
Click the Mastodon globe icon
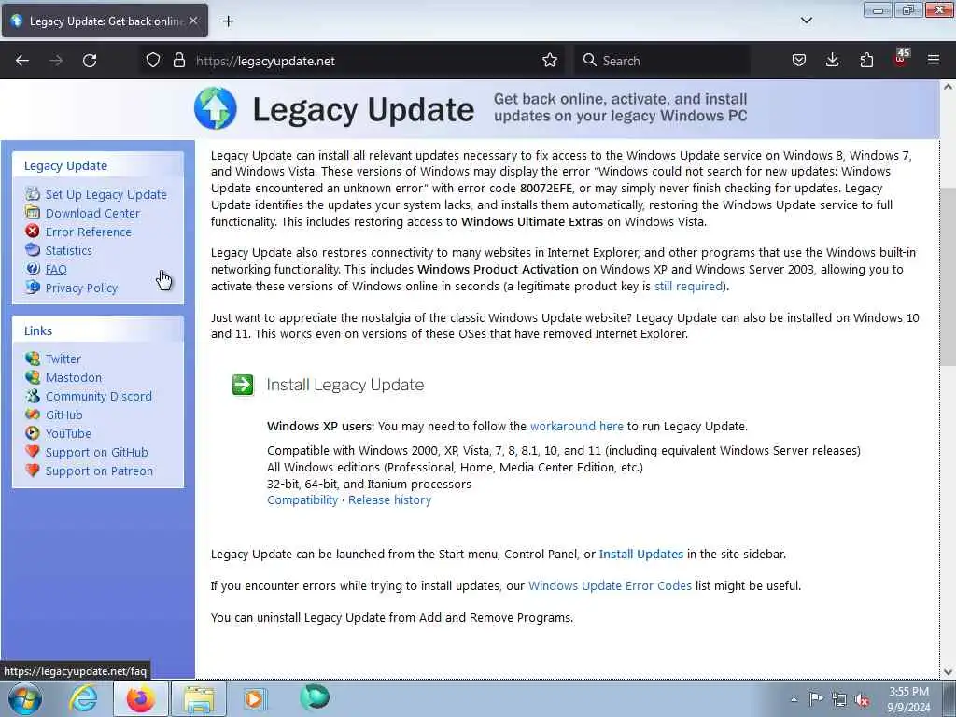tap(33, 377)
